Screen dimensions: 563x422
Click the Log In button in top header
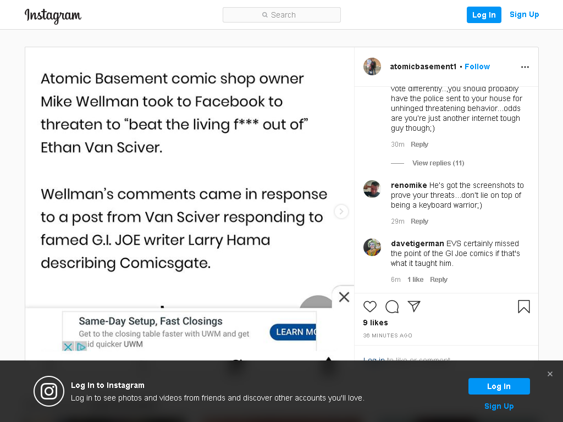click(484, 15)
